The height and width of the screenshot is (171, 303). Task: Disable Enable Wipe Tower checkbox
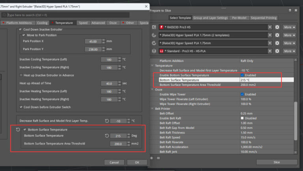242,94
